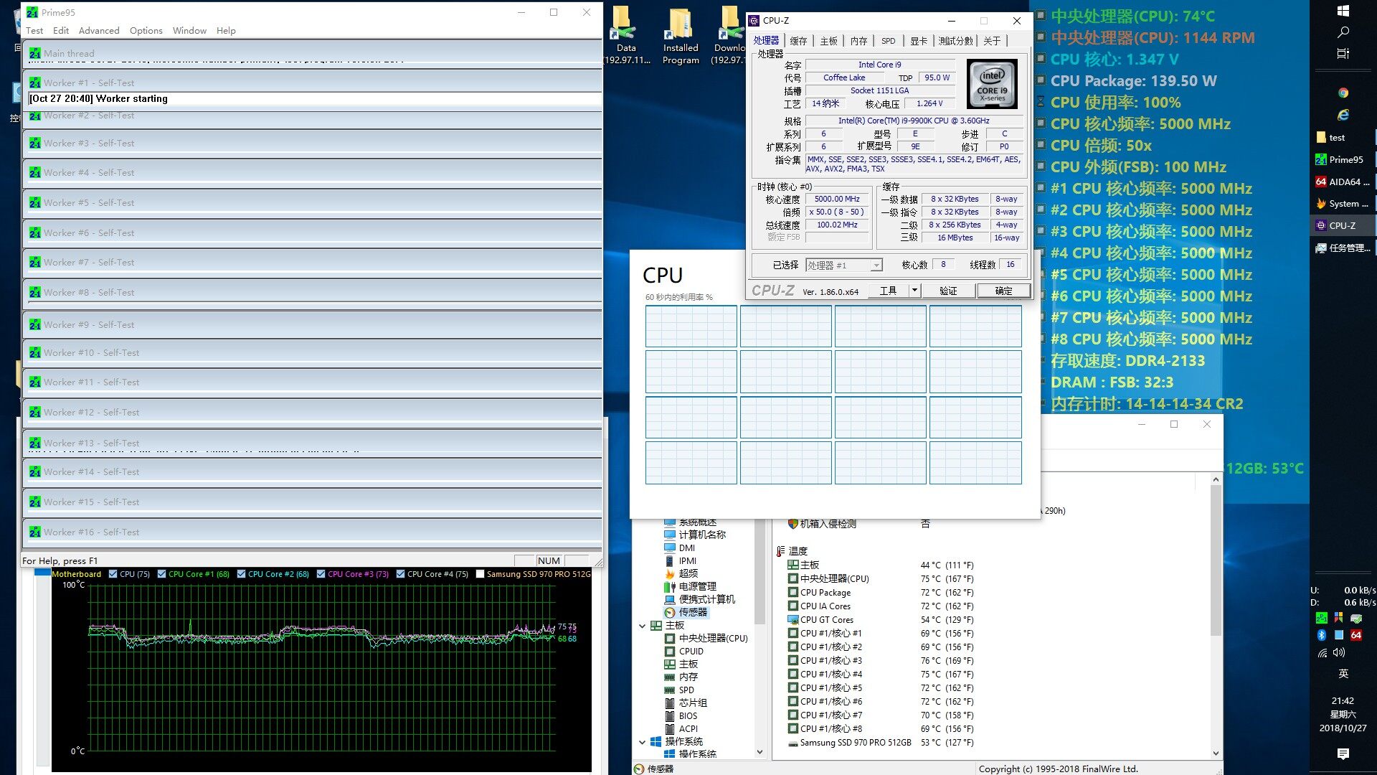
Task: Collapse the 主板 tree node in AIDA64
Action: 642,626
